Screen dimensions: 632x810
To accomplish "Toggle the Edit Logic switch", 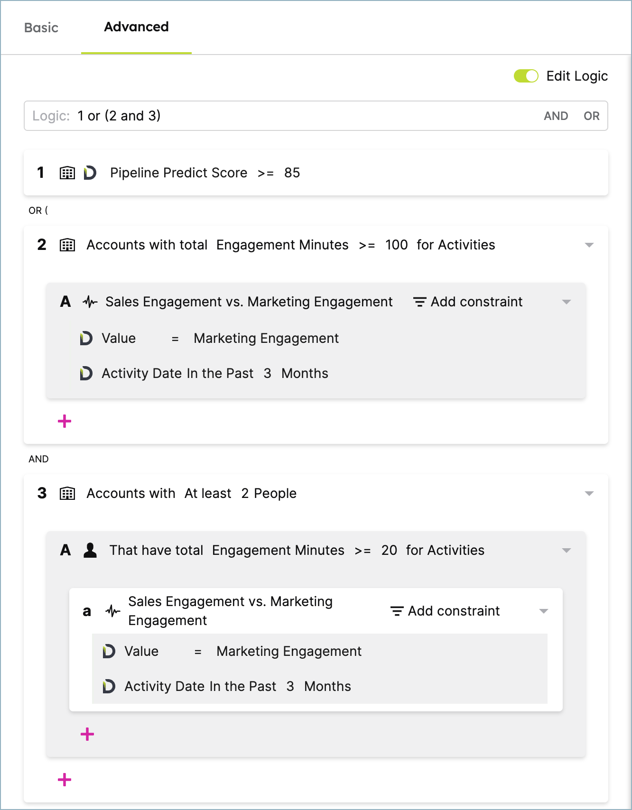I will (x=526, y=76).
